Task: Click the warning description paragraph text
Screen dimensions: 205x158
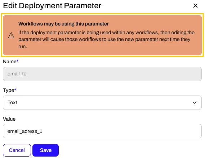Action: [x=106, y=39]
